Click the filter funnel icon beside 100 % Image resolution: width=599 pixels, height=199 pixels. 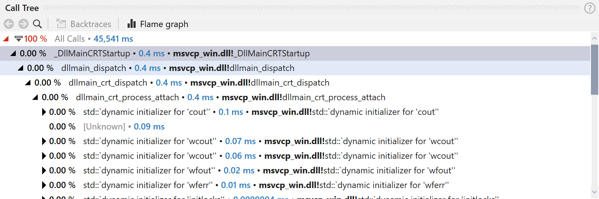click(x=18, y=38)
